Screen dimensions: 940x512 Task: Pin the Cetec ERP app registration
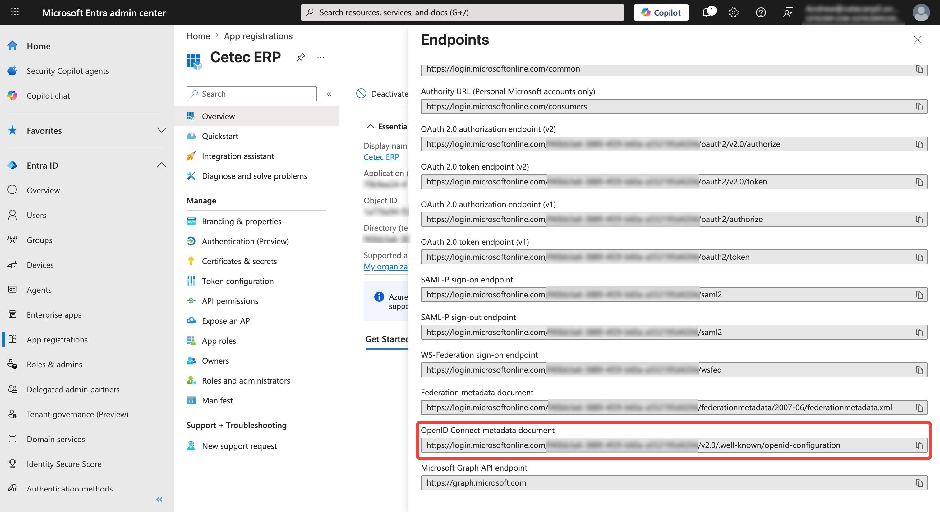pos(301,57)
